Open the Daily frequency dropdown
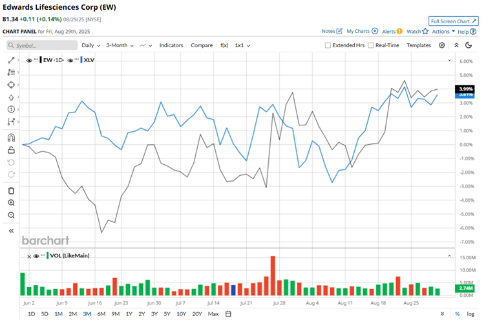The height and width of the screenshot is (331, 486). click(91, 45)
